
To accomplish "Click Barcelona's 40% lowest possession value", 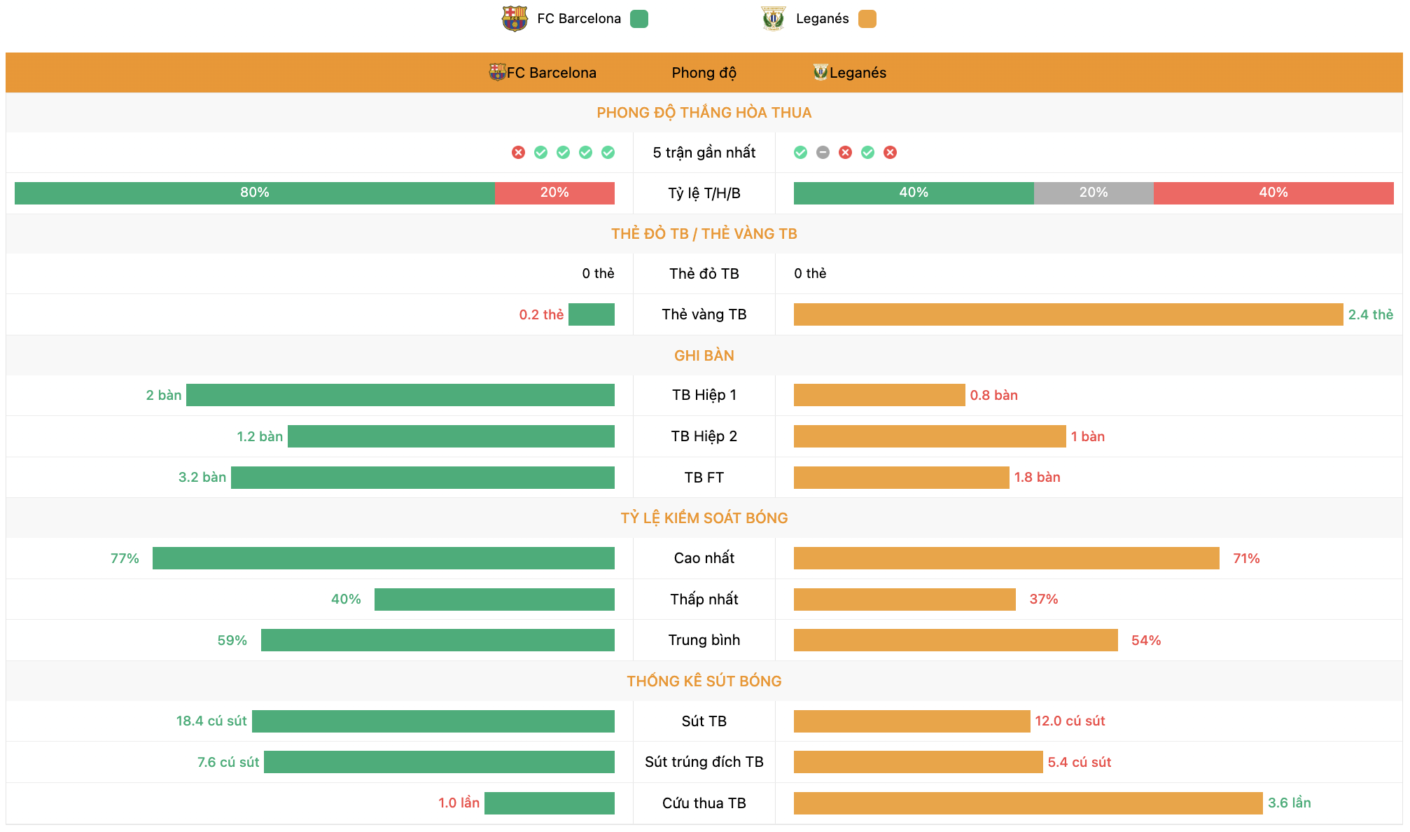I will click(x=346, y=599).
